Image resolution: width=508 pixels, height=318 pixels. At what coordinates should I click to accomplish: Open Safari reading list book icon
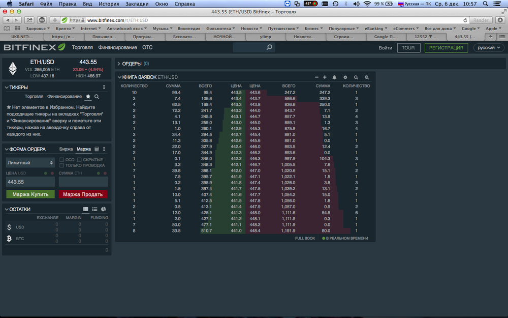point(7,28)
